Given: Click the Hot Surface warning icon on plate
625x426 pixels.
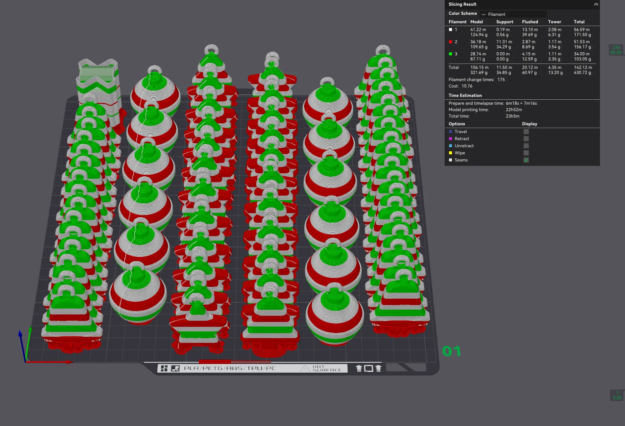Looking at the screenshot, I should pyautogui.click(x=305, y=368).
